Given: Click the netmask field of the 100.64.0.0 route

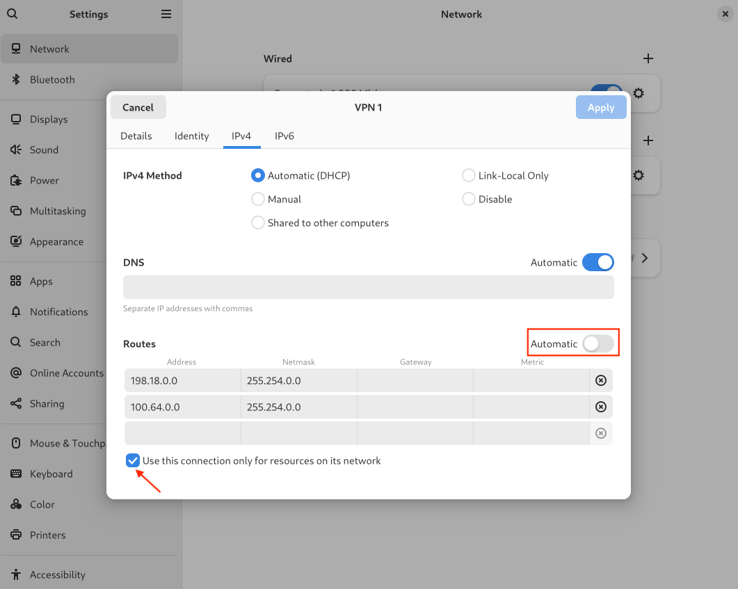Looking at the screenshot, I should (299, 407).
